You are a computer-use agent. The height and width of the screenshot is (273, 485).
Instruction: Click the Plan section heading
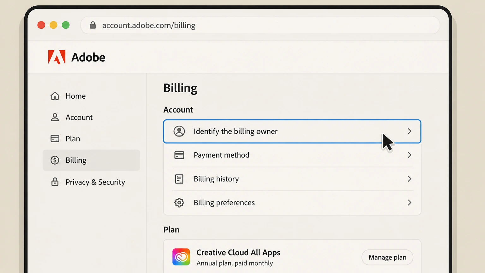coord(171,230)
